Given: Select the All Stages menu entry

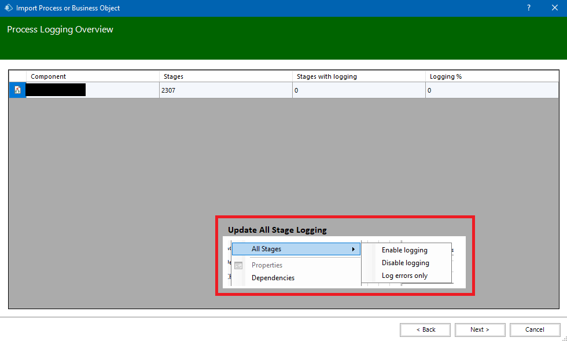Looking at the screenshot, I should pyautogui.click(x=267, y=249).
